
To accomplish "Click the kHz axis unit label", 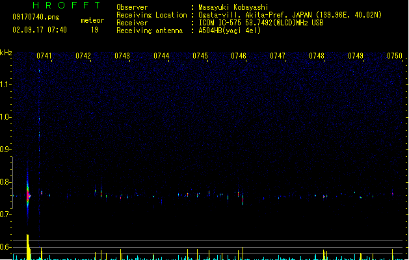I will [x=6, y=53].
